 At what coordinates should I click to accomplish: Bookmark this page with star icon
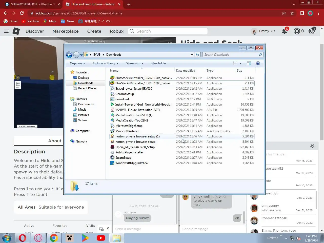[x=292, y=13]
